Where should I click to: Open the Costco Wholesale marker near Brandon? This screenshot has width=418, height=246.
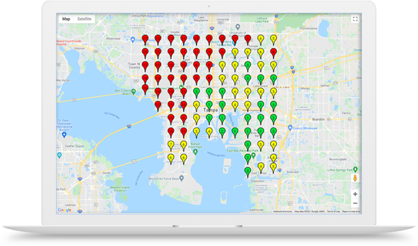(290, 128)
